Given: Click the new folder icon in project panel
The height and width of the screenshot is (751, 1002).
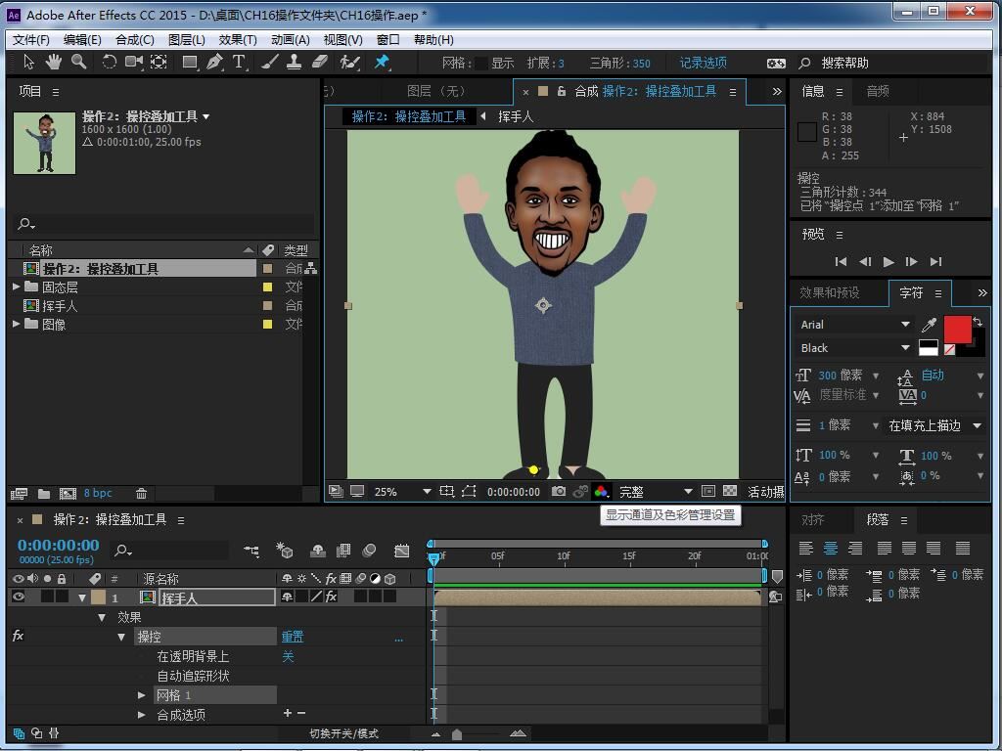Looking at the screenshot, I should click(44, 493).
